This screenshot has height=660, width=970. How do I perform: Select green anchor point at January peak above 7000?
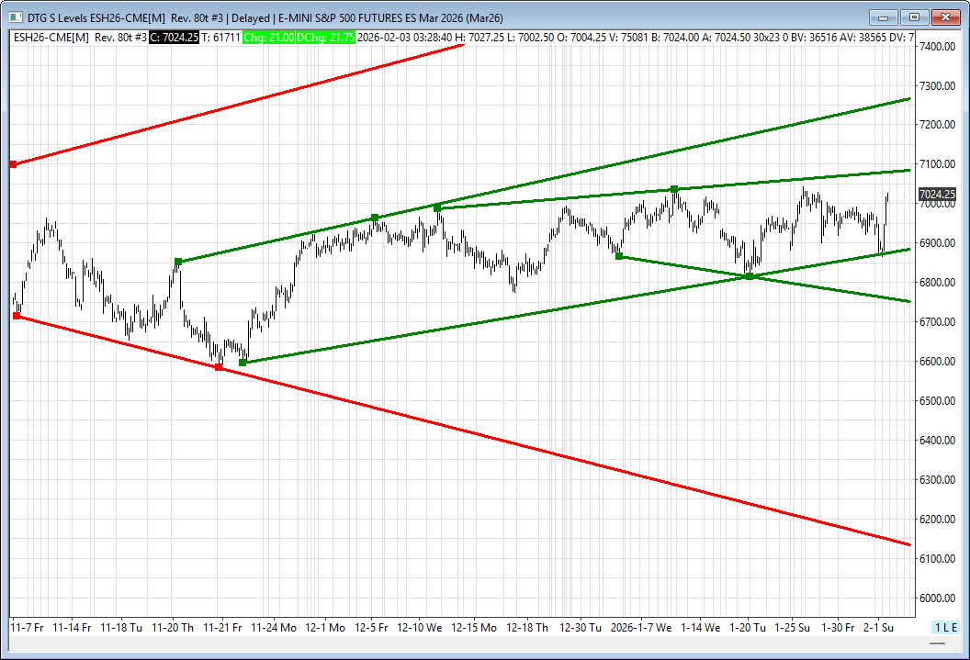(674, 189)
